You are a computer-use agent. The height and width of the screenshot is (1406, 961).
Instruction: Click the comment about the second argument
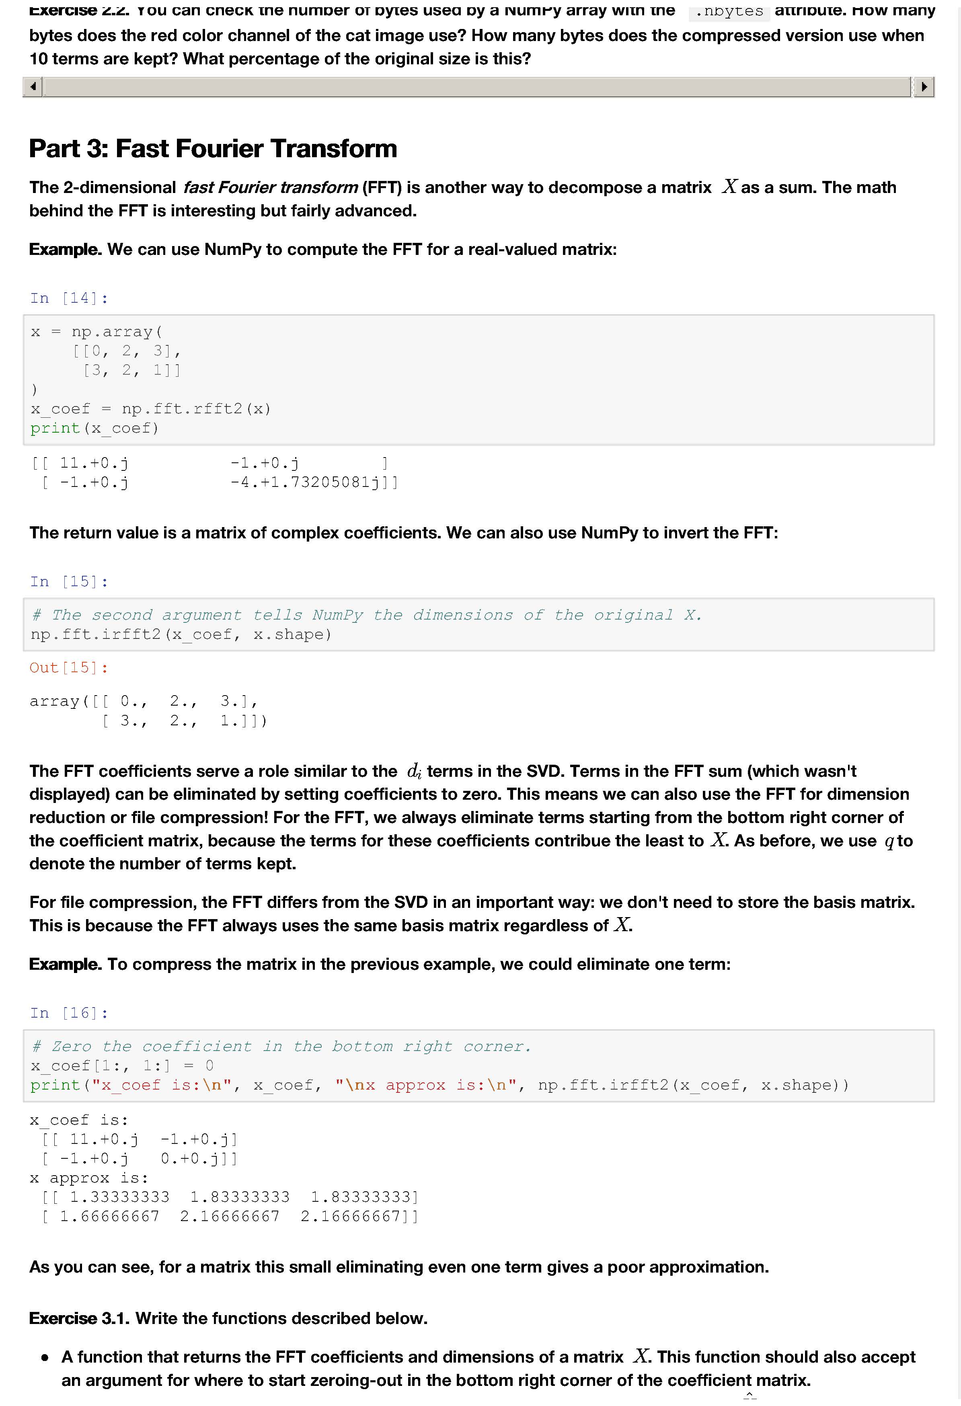367,615
